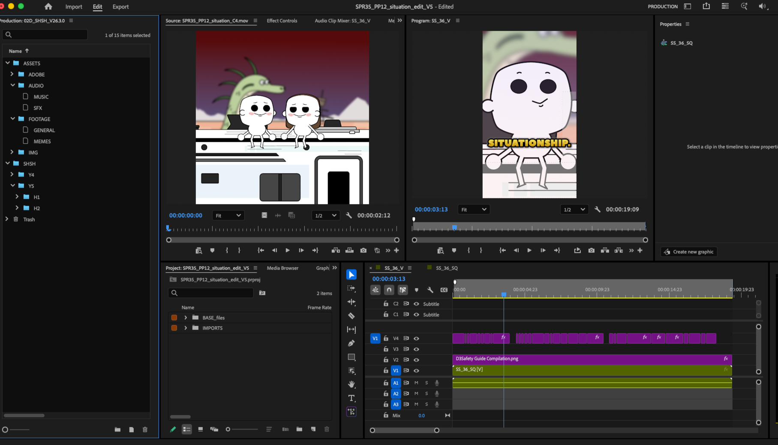Open the Program monitor playback resolution dropdown
778x445 pixels.
coord(574,209)
